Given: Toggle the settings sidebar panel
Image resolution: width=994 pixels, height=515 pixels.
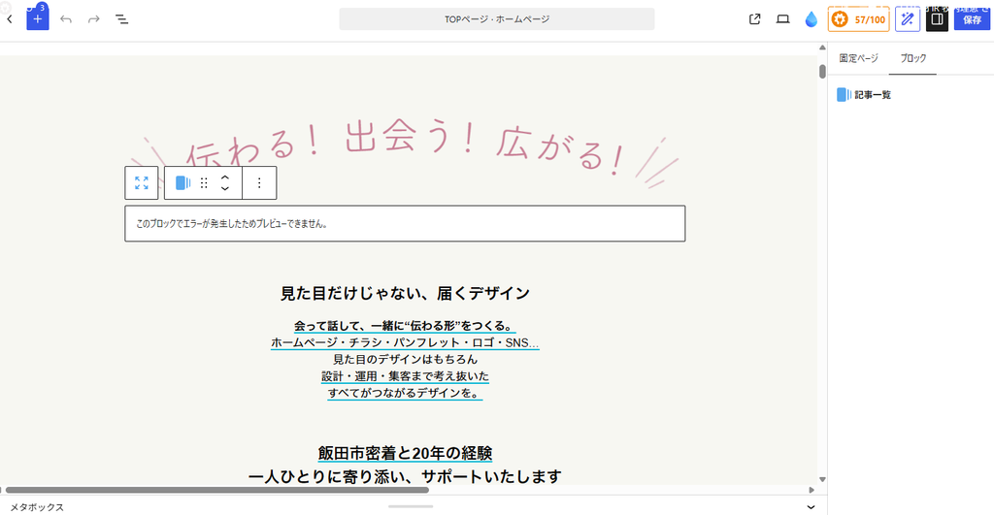Looking at the screenshot, I should 937,19.
